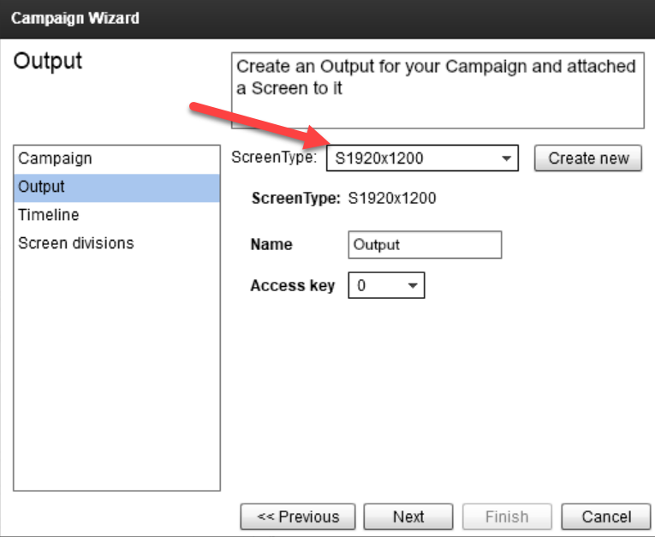Screen dimensions: 655x537
Task: Select the Campaign step in the wizard list
Action: click(56, 158)
